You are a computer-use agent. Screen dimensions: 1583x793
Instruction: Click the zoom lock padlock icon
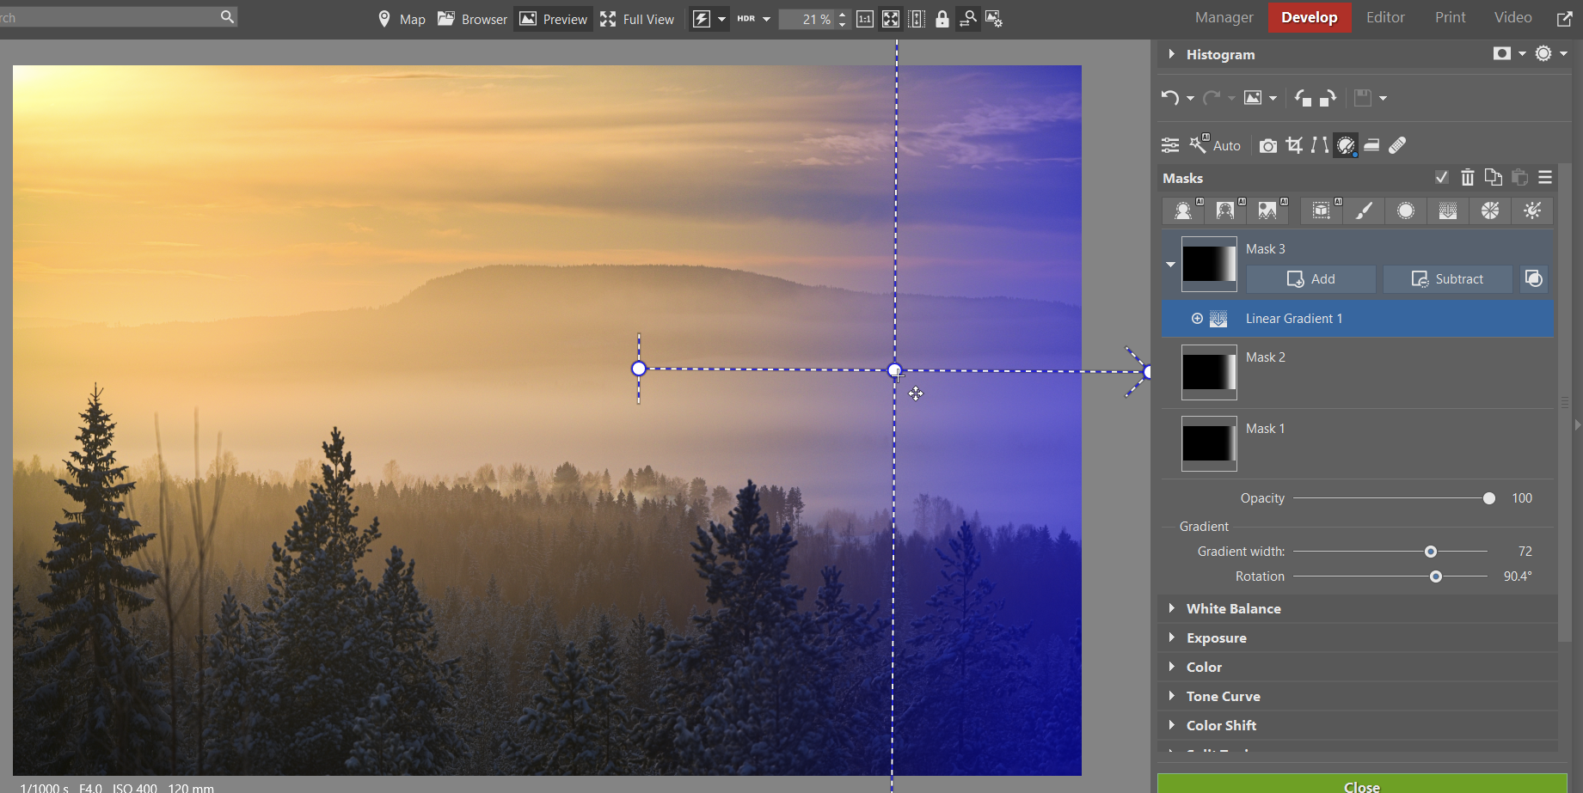point(942,19)
